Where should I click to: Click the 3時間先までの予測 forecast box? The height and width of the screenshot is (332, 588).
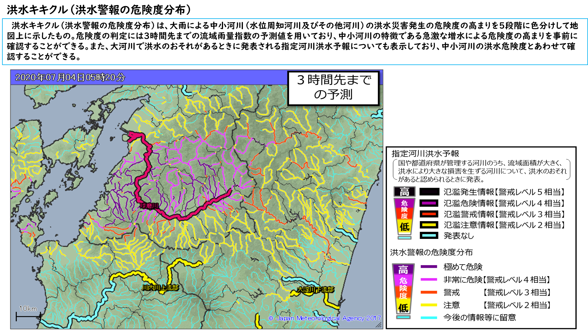[x=334, y=88]
